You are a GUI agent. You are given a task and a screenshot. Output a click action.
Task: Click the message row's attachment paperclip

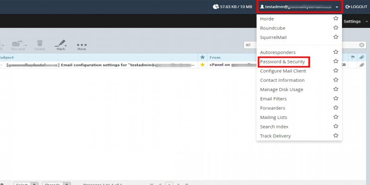pos(362,65)
